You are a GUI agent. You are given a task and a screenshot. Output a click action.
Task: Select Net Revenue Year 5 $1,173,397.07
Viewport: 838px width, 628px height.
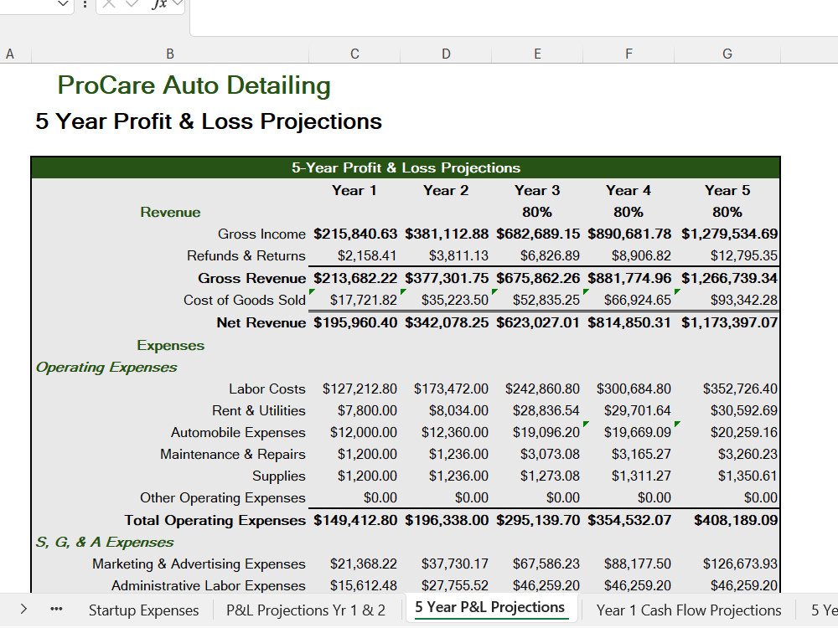[x=729, y=322]
